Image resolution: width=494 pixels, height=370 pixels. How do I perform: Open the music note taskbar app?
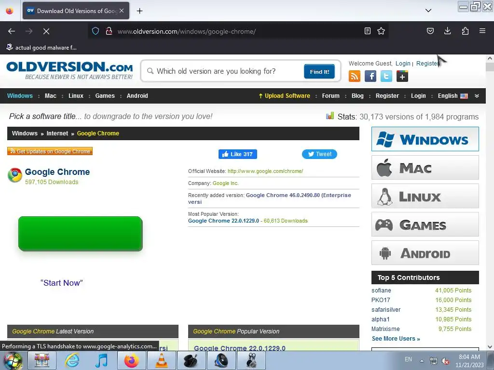point(101,360)
